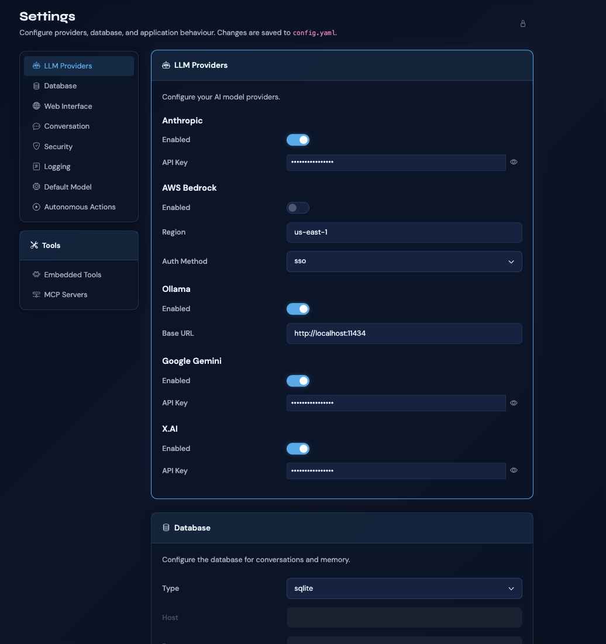Click the Conversation speech bubble icon
Image resolution: width=606 pixels, height=644 pixels.
coord(36,126)
